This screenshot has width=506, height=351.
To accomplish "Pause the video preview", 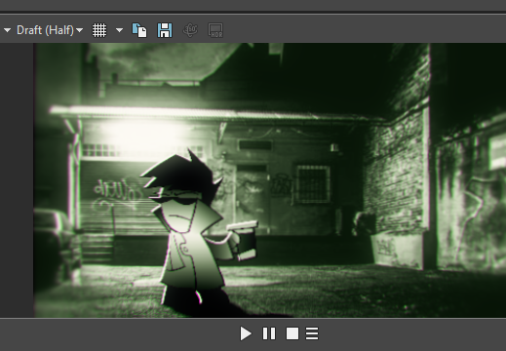I will point(269,333).
